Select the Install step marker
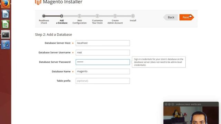Screen dimensions: 221x124 133,16
